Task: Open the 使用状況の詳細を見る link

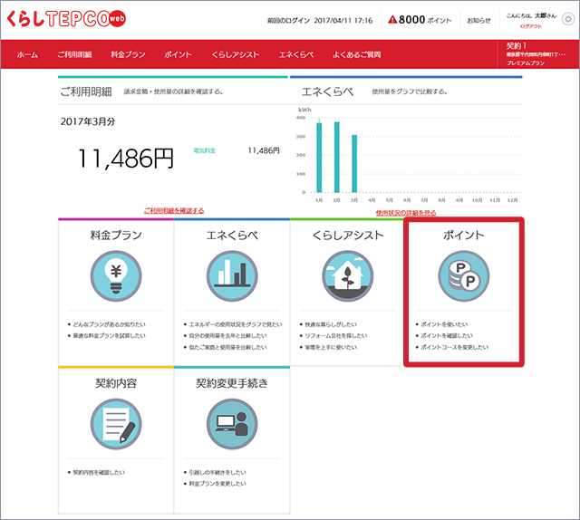Action: pyautogui.click(x=405, y=212)
